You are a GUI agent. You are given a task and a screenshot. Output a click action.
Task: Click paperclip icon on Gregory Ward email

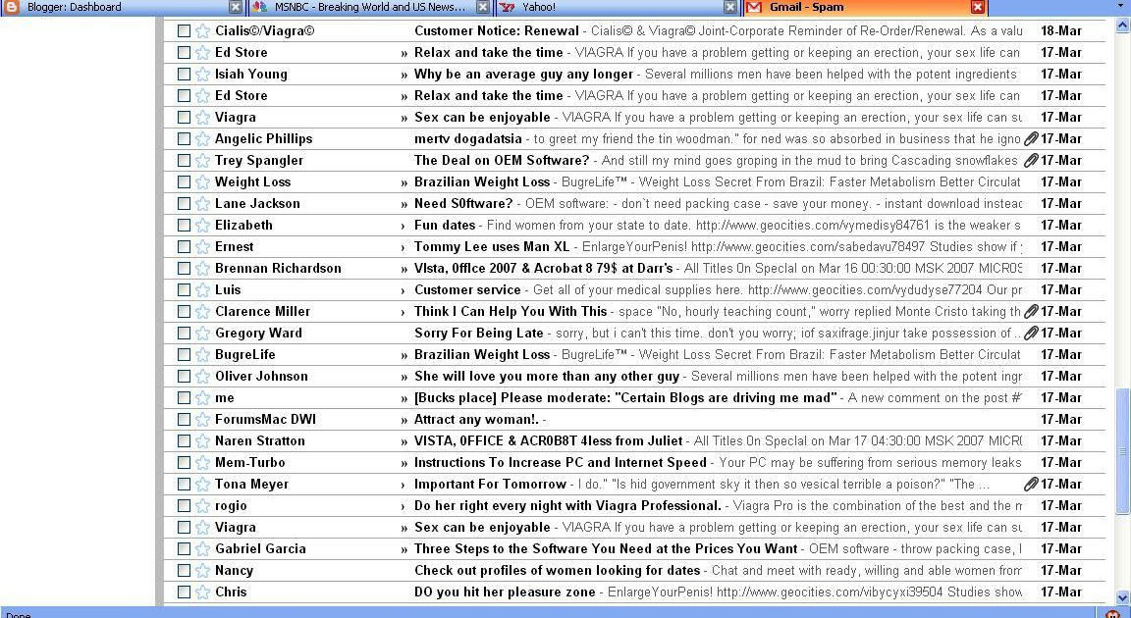point(1031,334)
